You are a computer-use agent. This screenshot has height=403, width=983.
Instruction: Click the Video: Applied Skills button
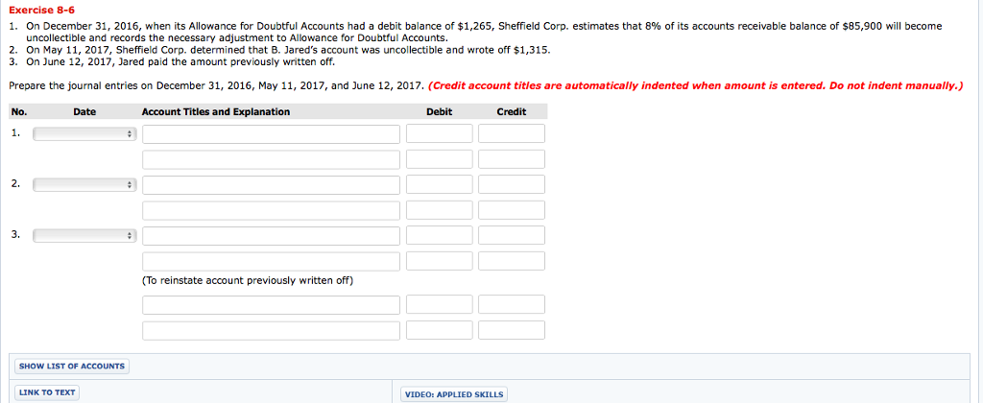click(453, 393)
